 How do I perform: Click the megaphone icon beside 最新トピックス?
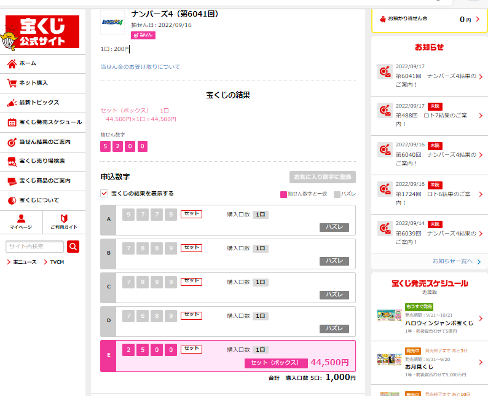point(12,103)
